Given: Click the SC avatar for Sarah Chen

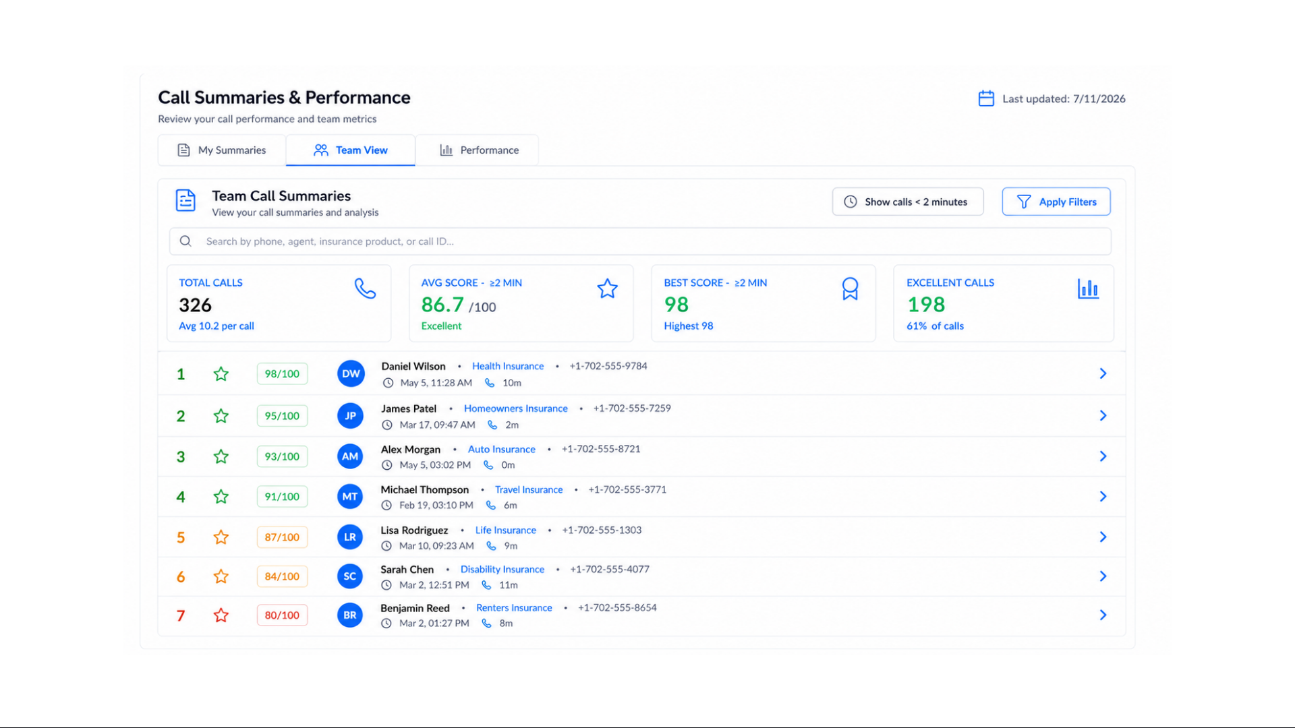Looking at the screenshot, I should pyautogui.click(x=350, y=576).
